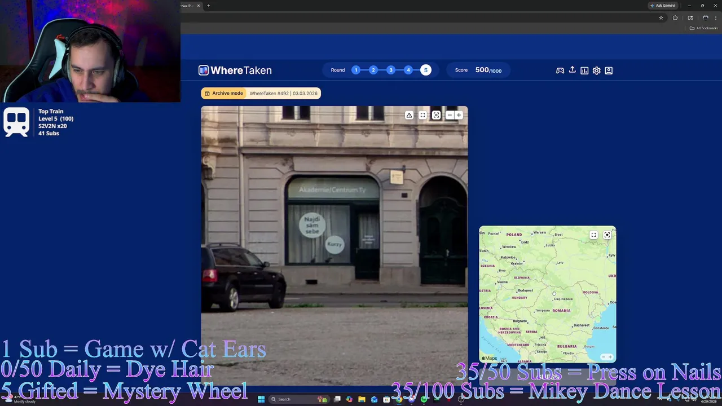Open WhereTaken settings gear icon
The height and width of the screenshot is (406, 722).
[596, 70]
